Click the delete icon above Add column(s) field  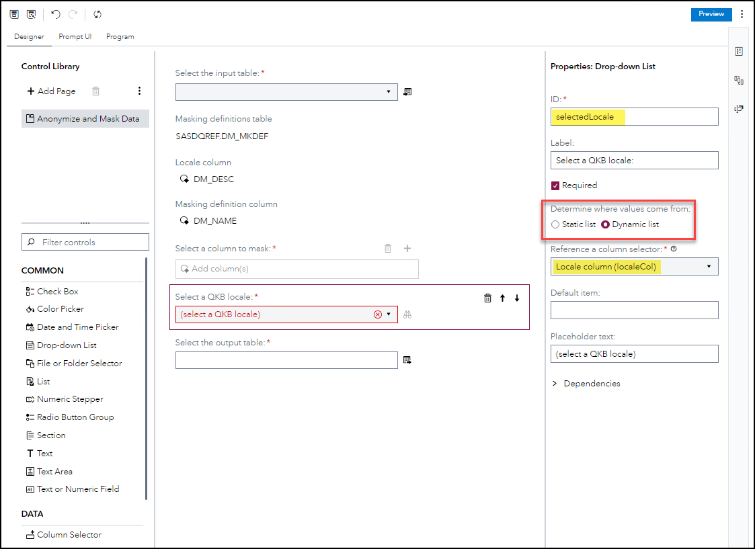click(388, 248)
